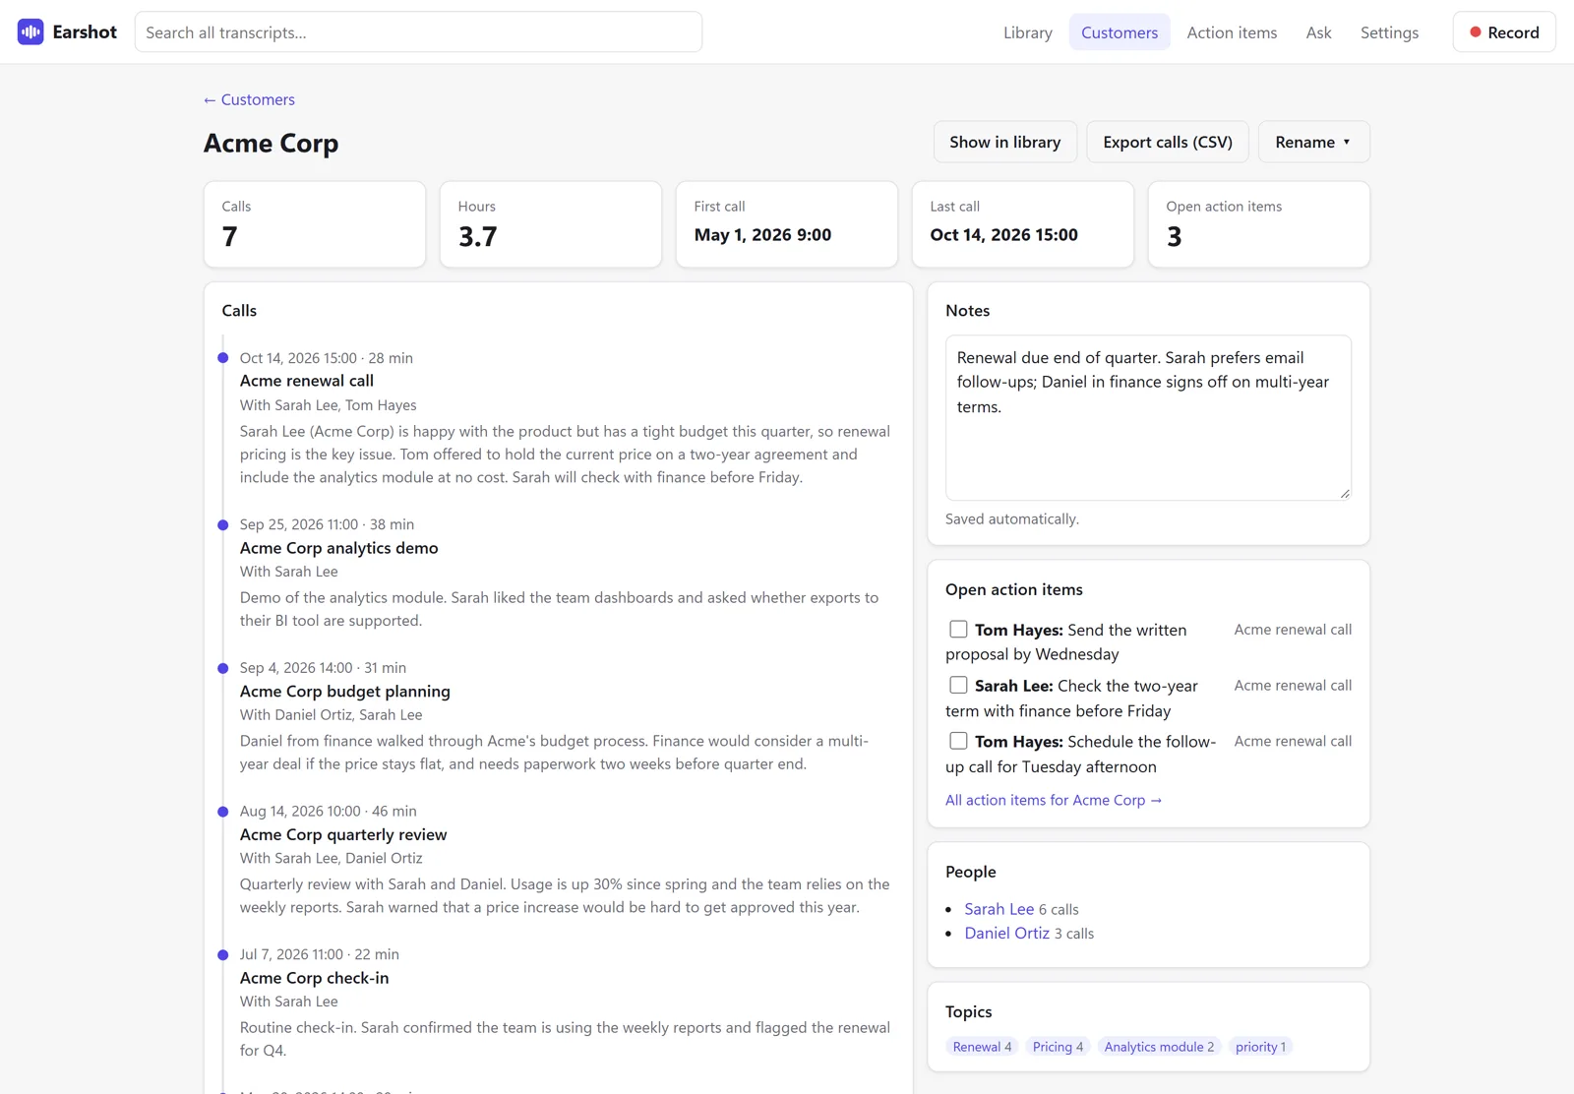Open Acme Corp quarterly review call
1574x1094 pixels.
tap(343, 834)
